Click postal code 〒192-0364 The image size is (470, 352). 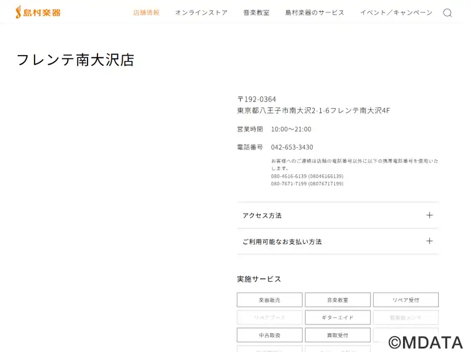pos(257,99)
